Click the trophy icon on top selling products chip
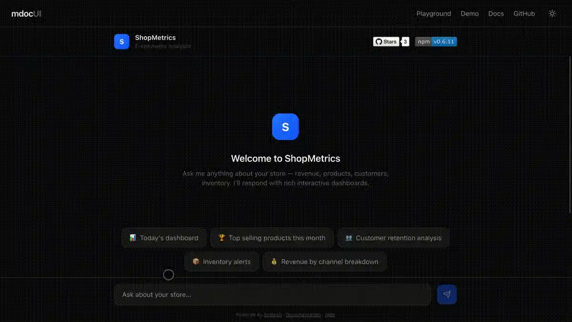 click(x=223, y=238)
